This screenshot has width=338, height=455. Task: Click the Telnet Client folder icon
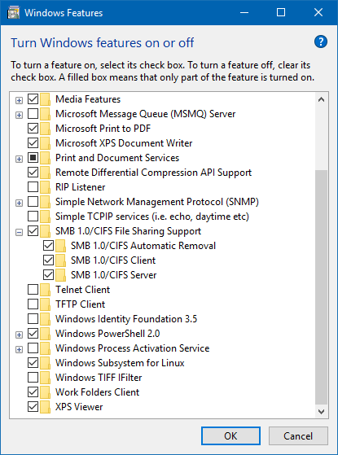coord(46,290)
